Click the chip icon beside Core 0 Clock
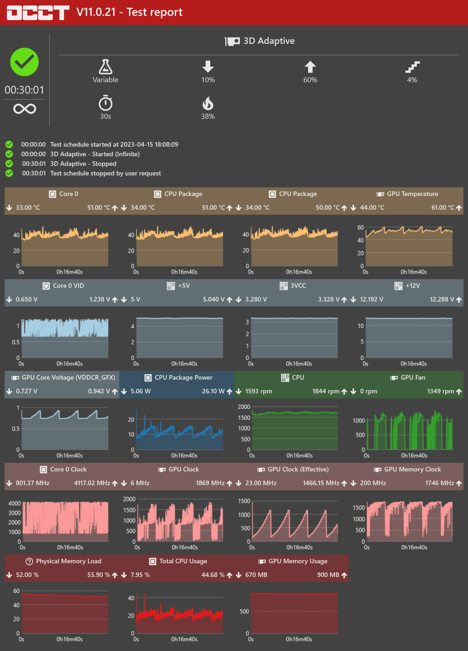 (x=43, y=470)
